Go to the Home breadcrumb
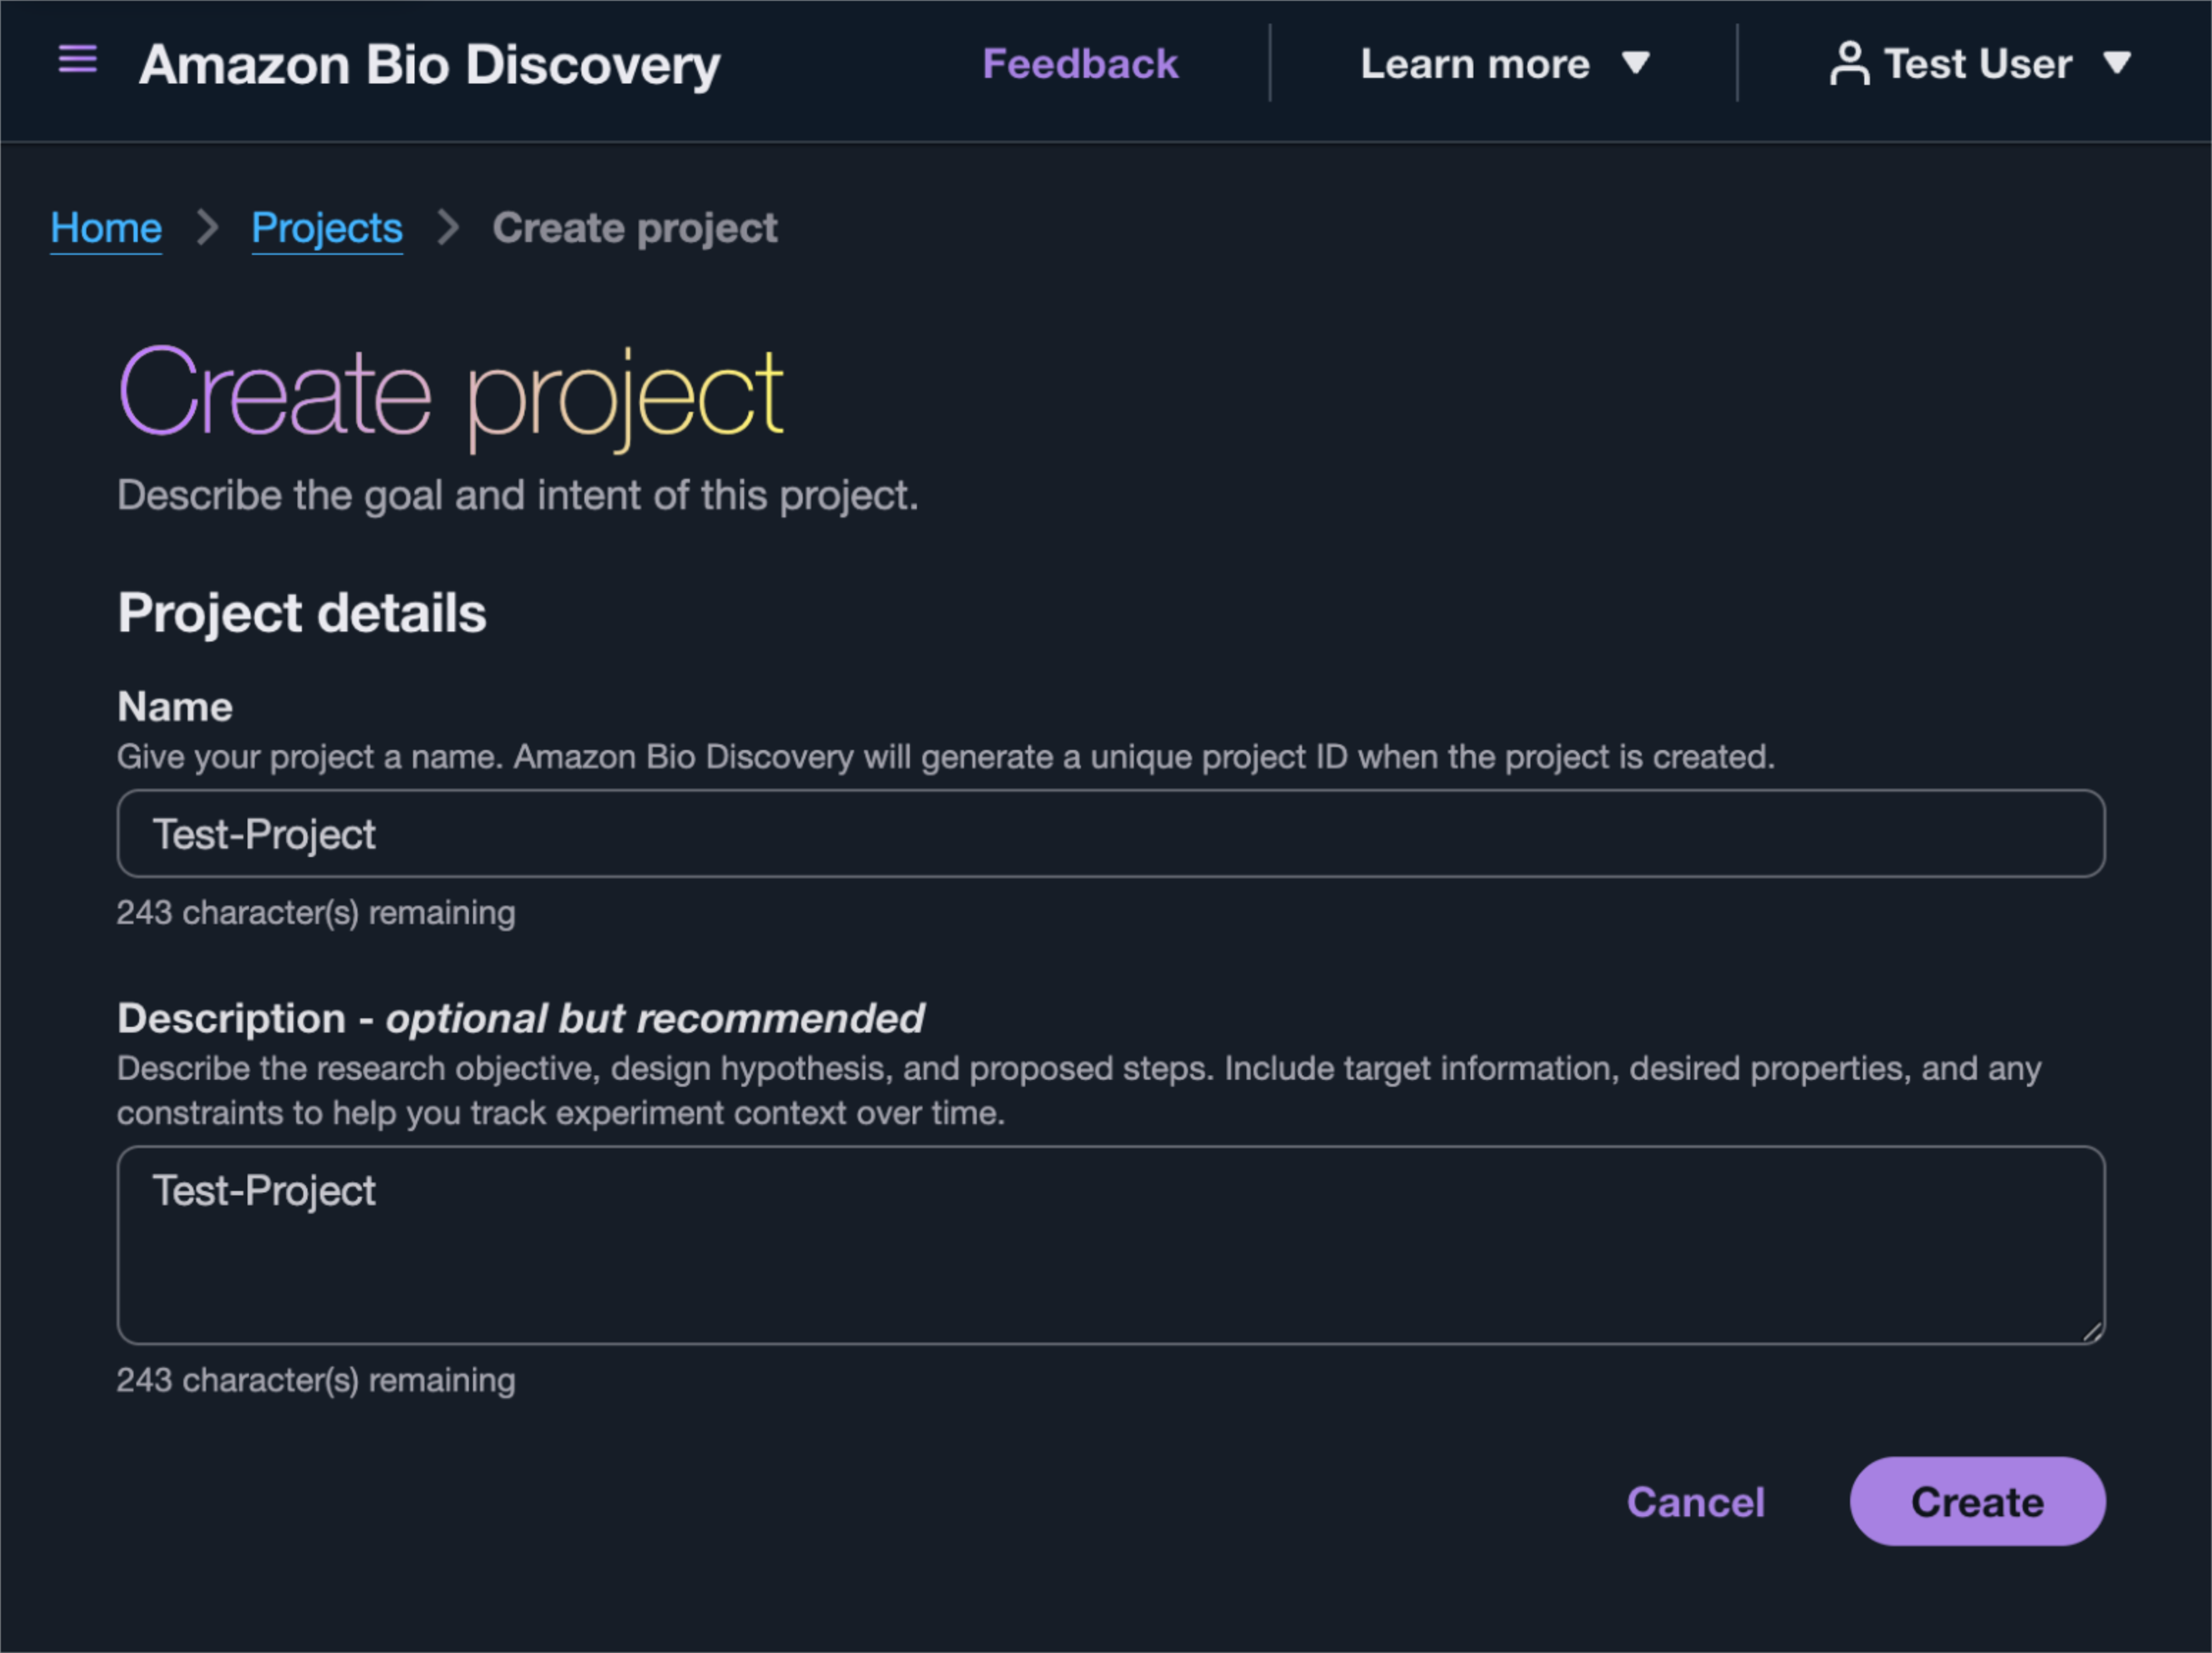Viewport: 2212px width, 1653px height. tap(106, 229)
